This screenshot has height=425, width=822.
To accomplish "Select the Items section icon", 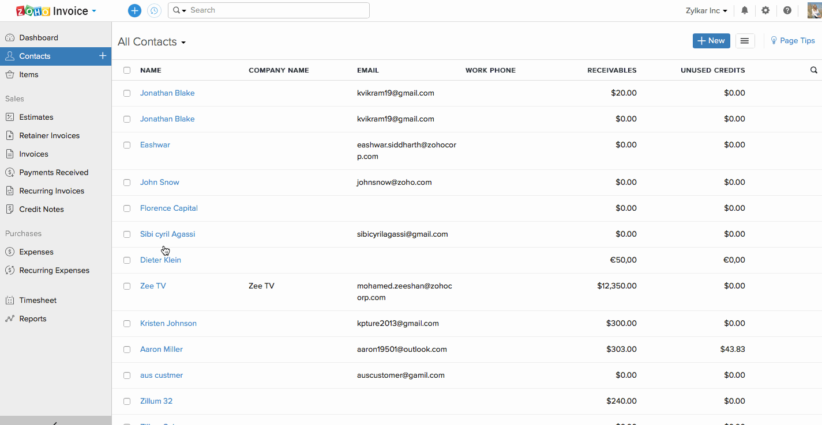I will tap(10, 74).
